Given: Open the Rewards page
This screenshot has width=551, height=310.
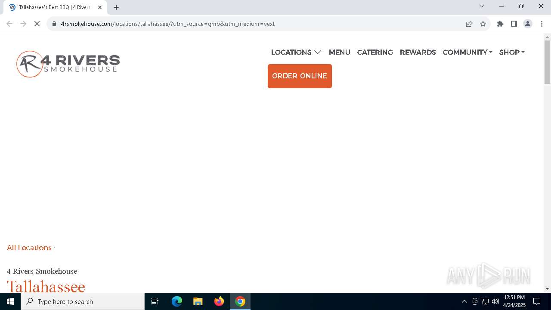Looking at the screenshot, I should (418, 52).
